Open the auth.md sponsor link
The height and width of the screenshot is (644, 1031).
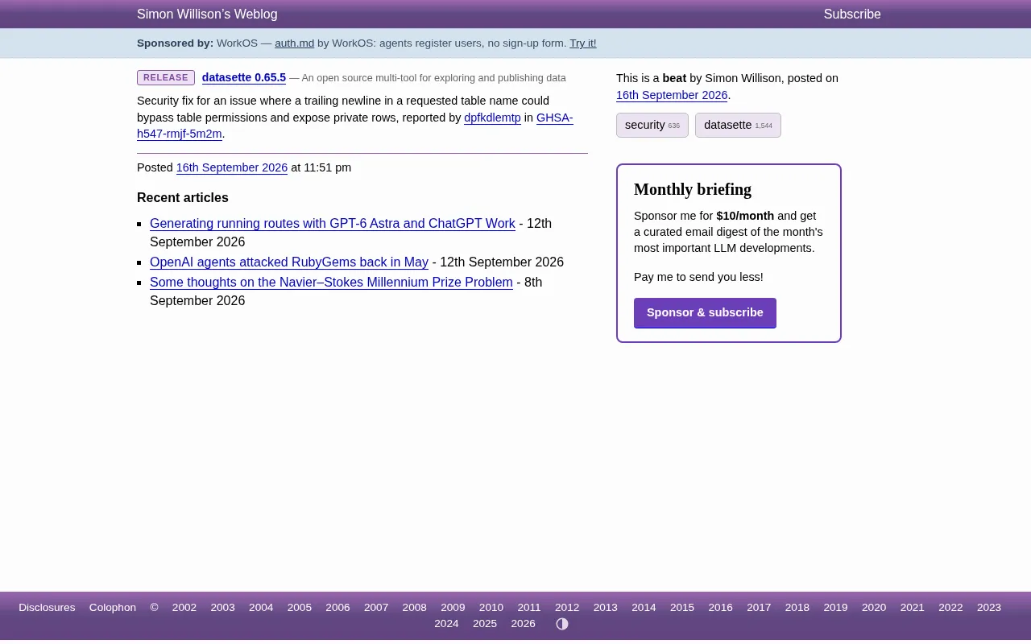coord(294,43)
